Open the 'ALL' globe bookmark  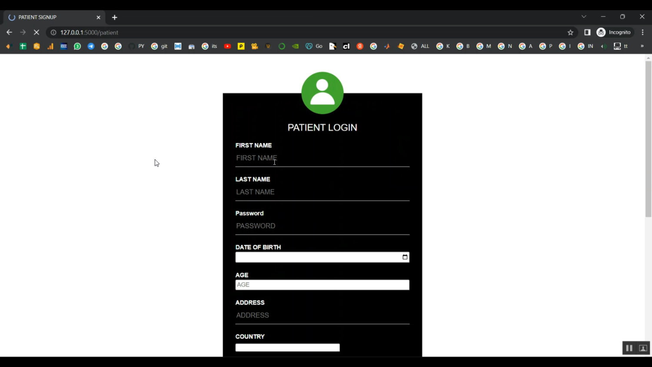coord(420,46)
